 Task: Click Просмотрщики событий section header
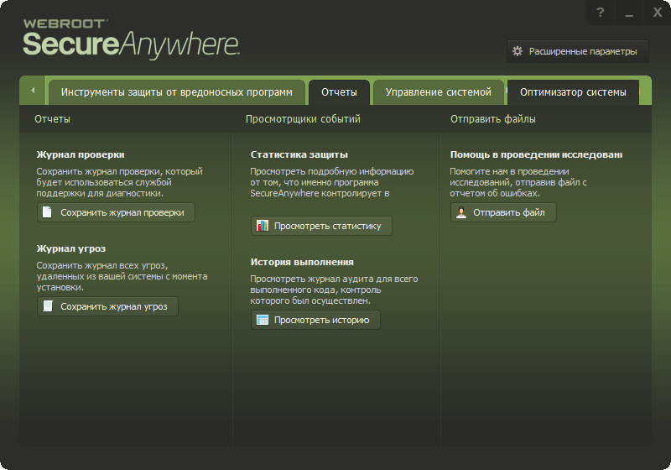303,119
